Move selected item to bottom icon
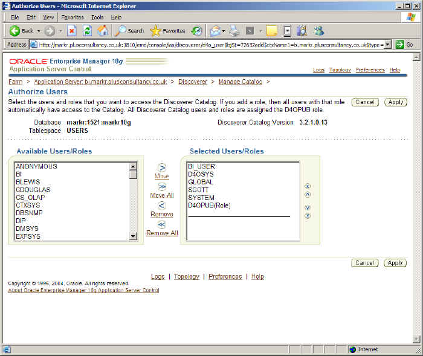This screenshot has height=356, width=423. (307, 215)
